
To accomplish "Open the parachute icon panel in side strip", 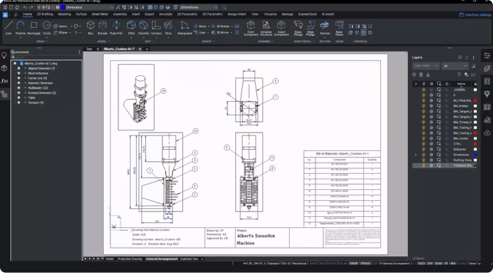I will pos(487,94).
